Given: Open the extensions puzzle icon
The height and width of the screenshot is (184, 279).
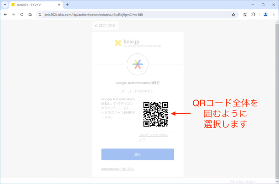Looking at the screenshot, I should (x=253, y=14).
